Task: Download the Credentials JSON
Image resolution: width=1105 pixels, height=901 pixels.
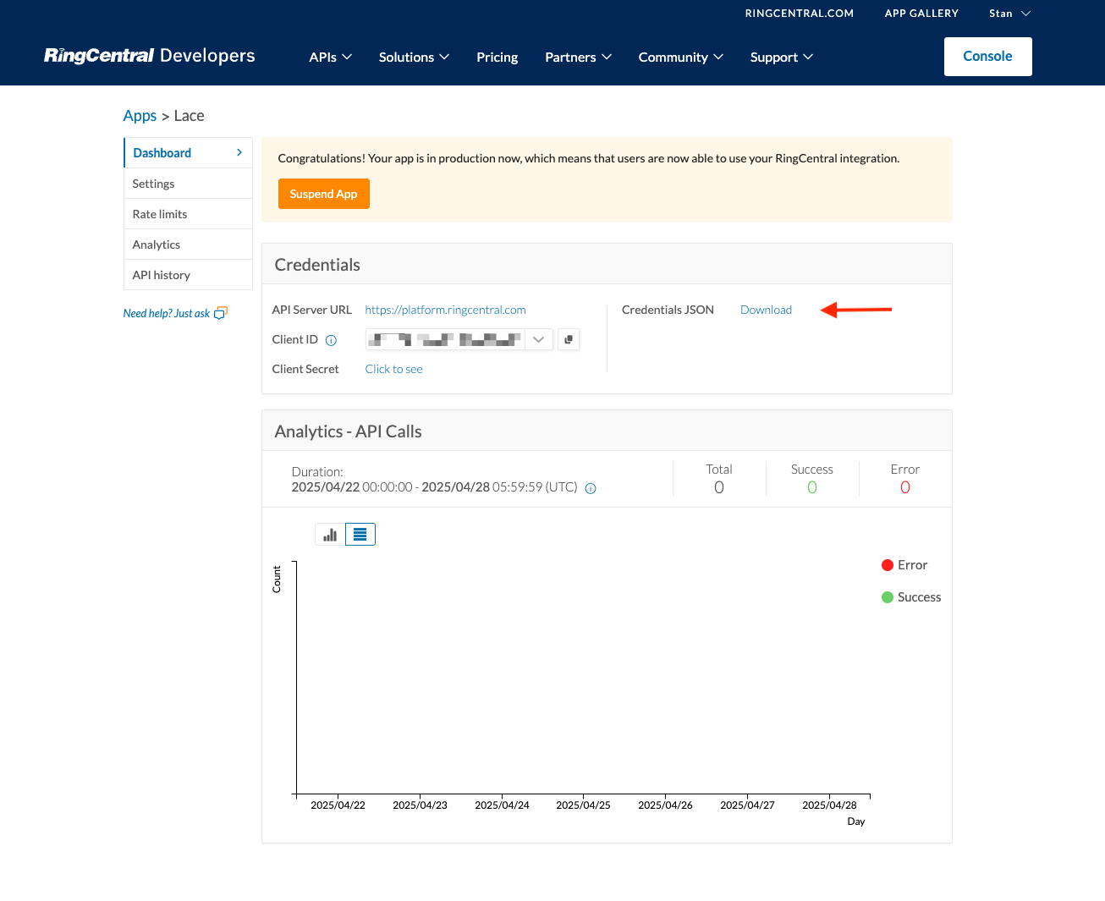Action: pos(767,310)
